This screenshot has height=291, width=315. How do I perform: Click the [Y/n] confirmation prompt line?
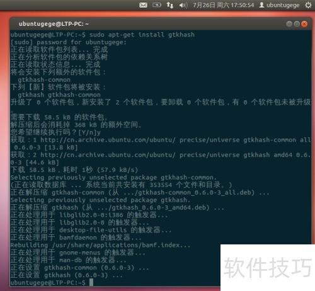pos(55,132)
